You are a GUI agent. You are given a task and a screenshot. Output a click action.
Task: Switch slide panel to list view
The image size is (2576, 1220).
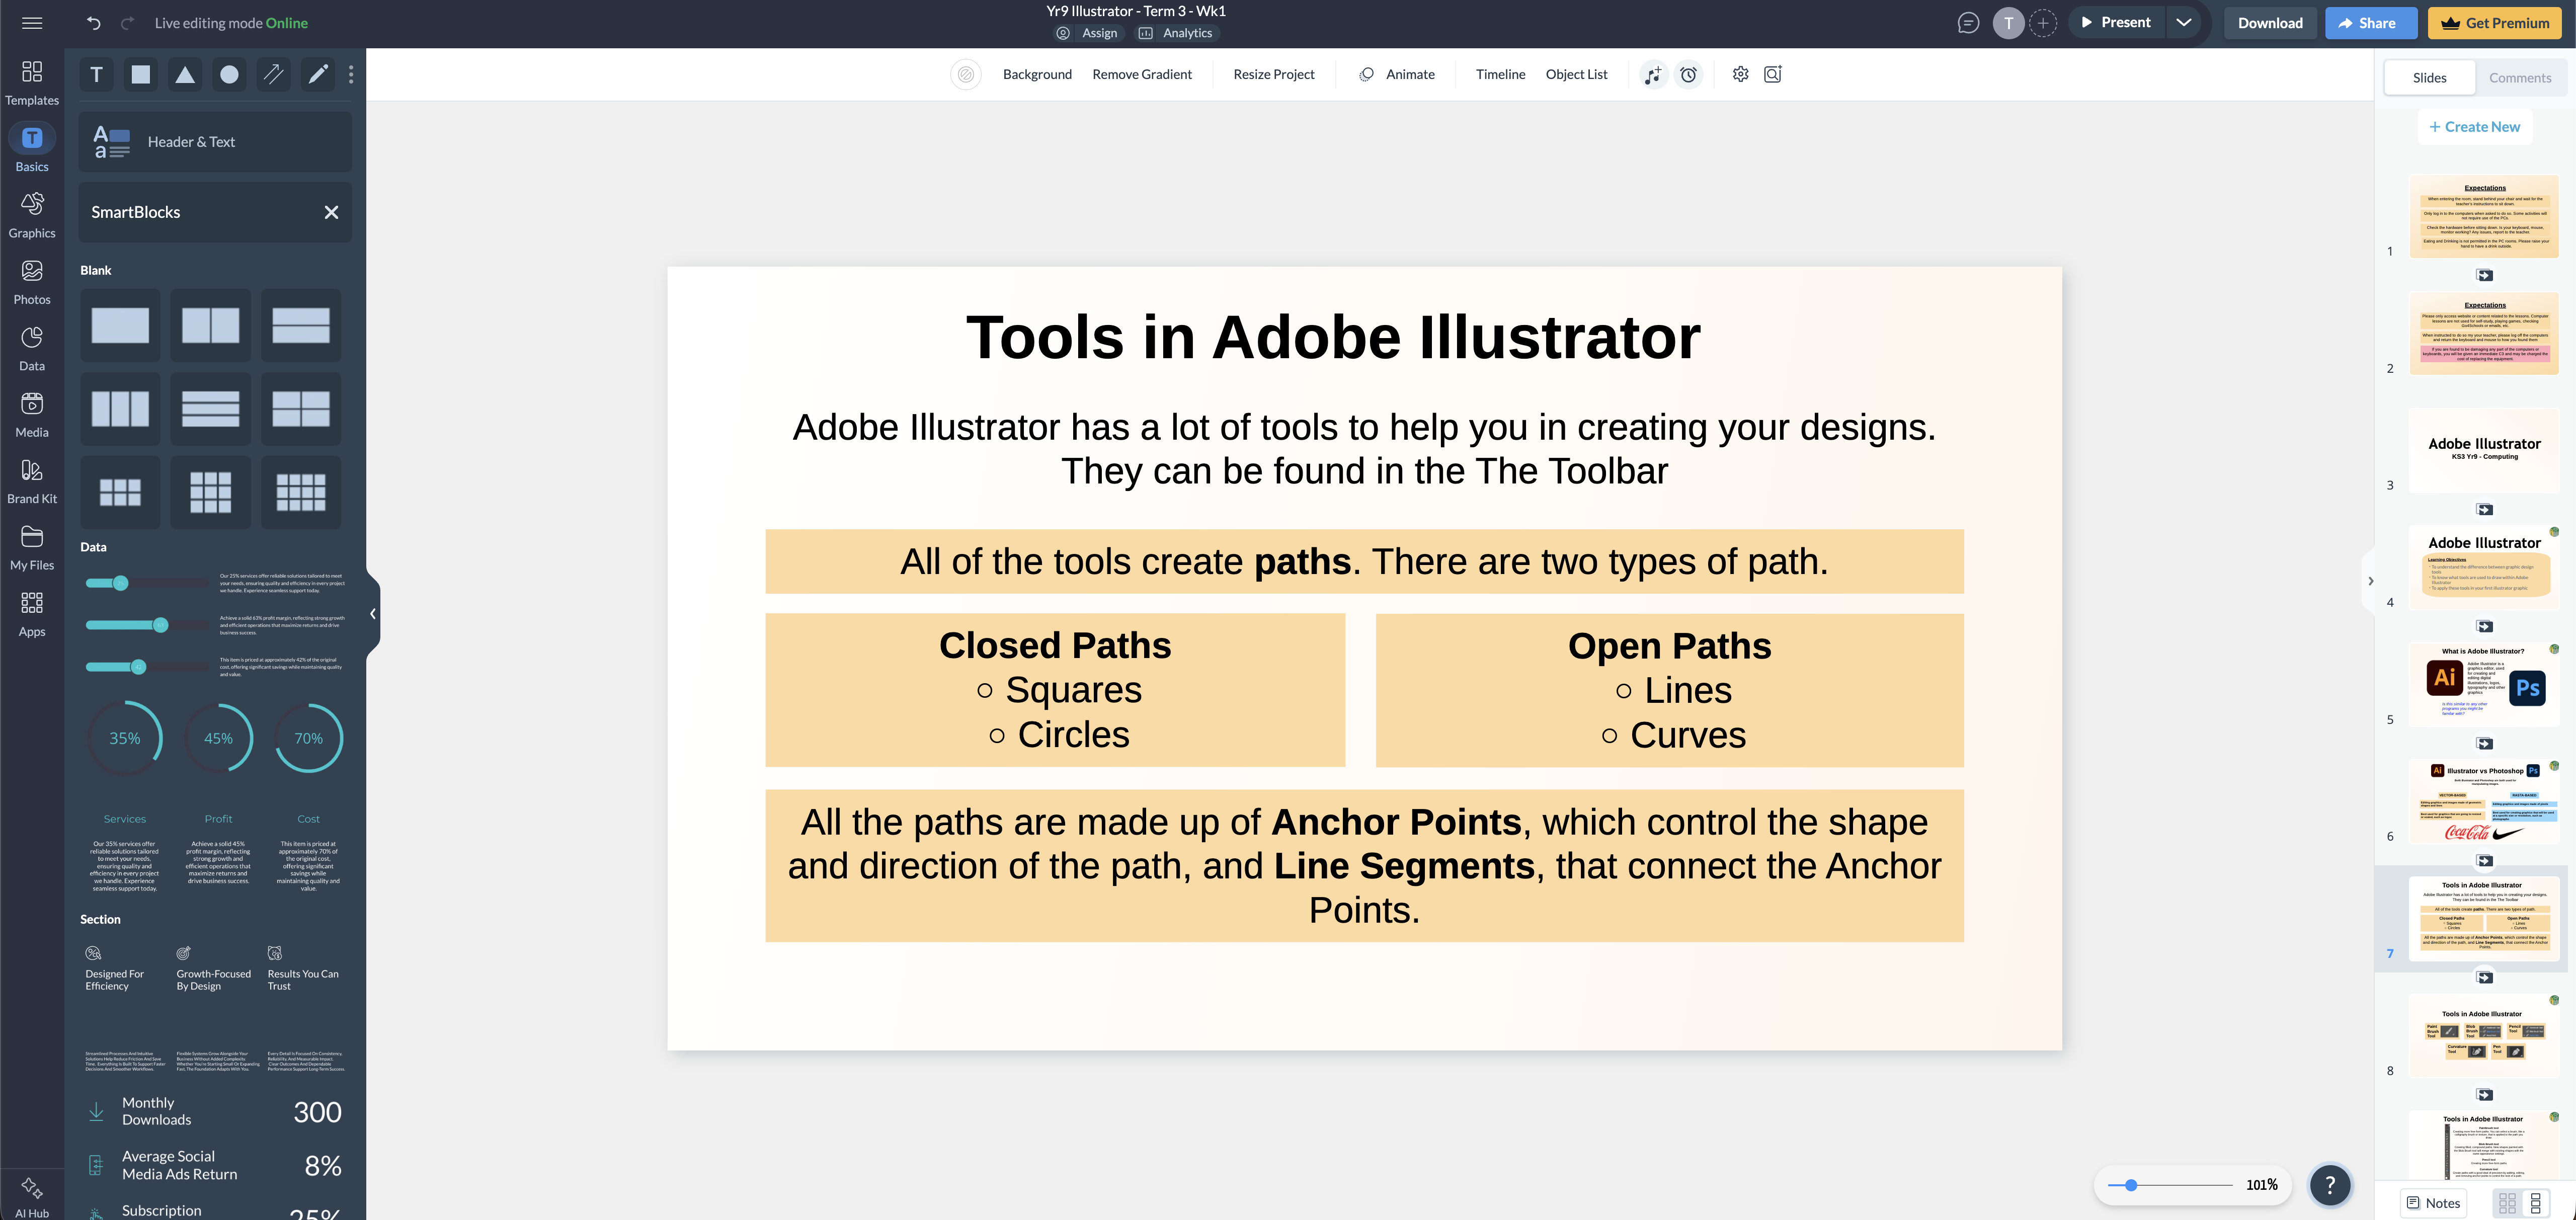(2535, 1203)
